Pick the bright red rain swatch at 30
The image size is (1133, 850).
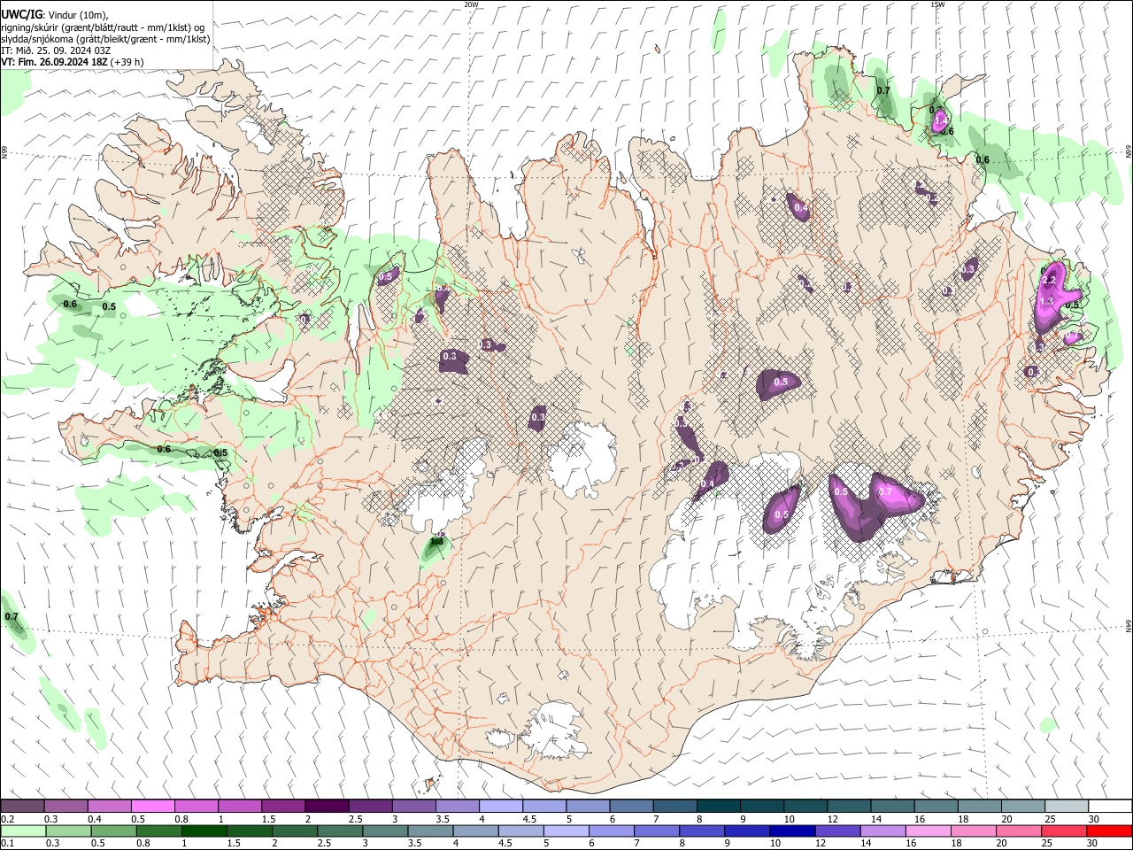click(1108, 831)
